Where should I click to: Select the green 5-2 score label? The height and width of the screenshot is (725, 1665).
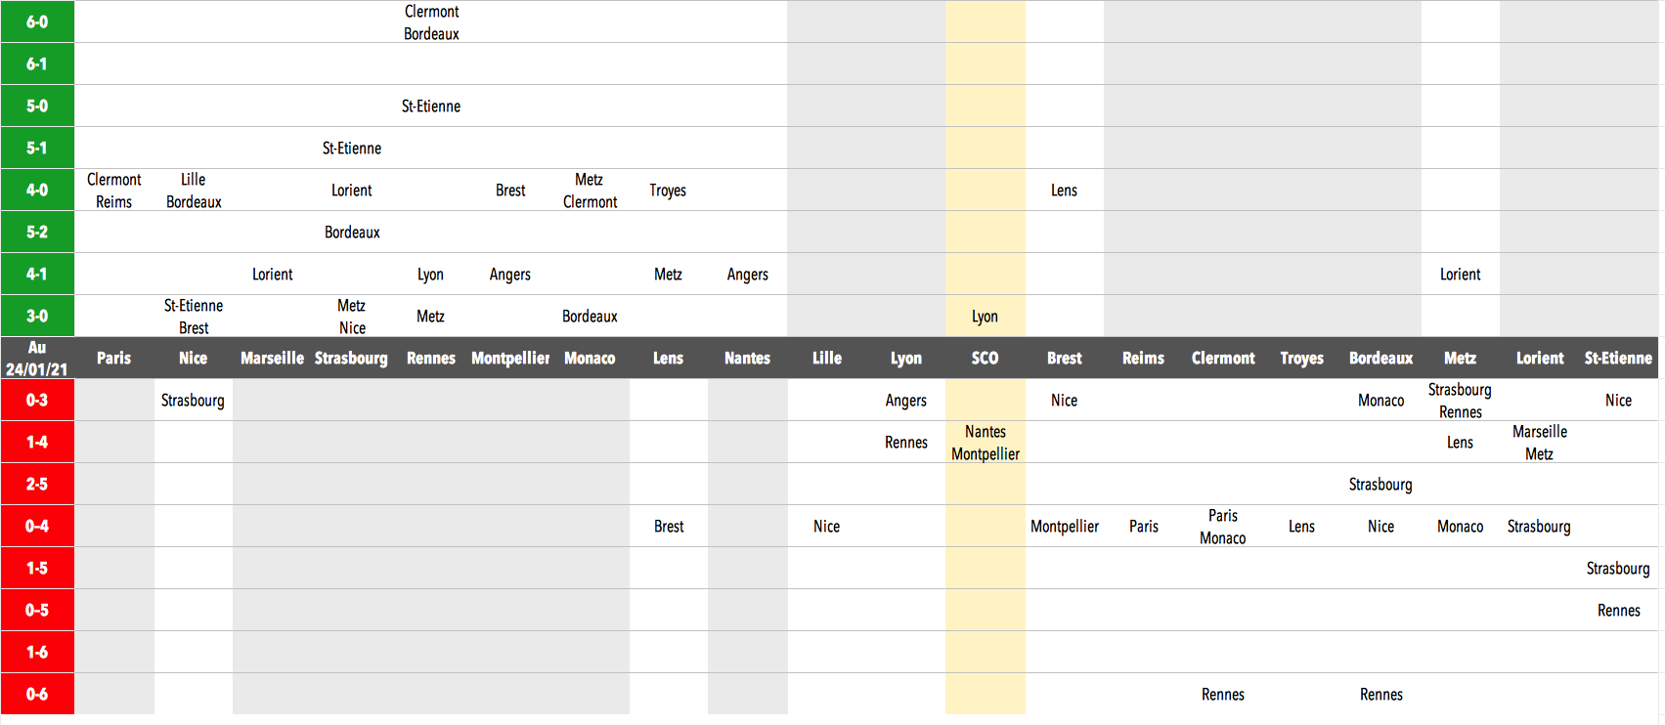point(37,232)
